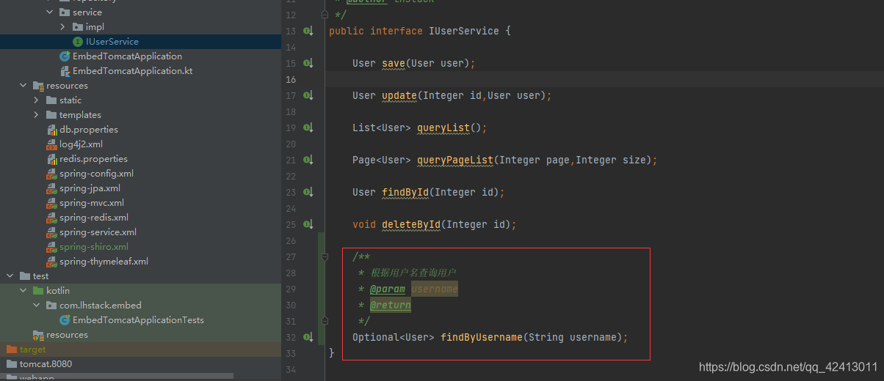Expand the static folder arrow
This screenshot has height=381, width=884.
(37, 100)
